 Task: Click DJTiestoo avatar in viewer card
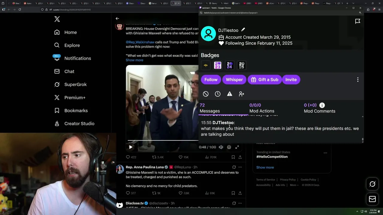(208, 33)
